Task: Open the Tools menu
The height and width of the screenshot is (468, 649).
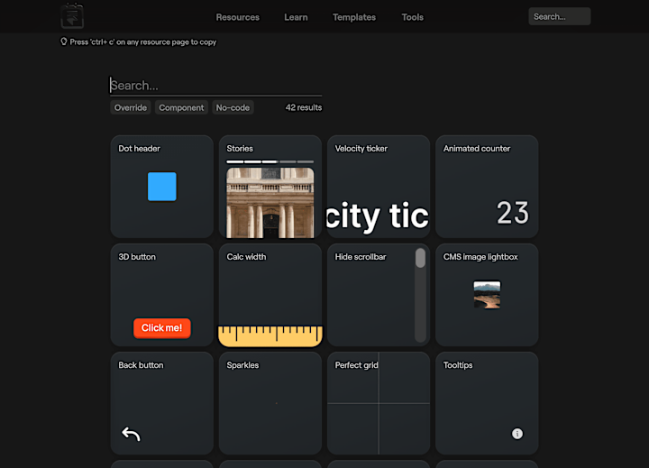Action: [x=412, y=17]
